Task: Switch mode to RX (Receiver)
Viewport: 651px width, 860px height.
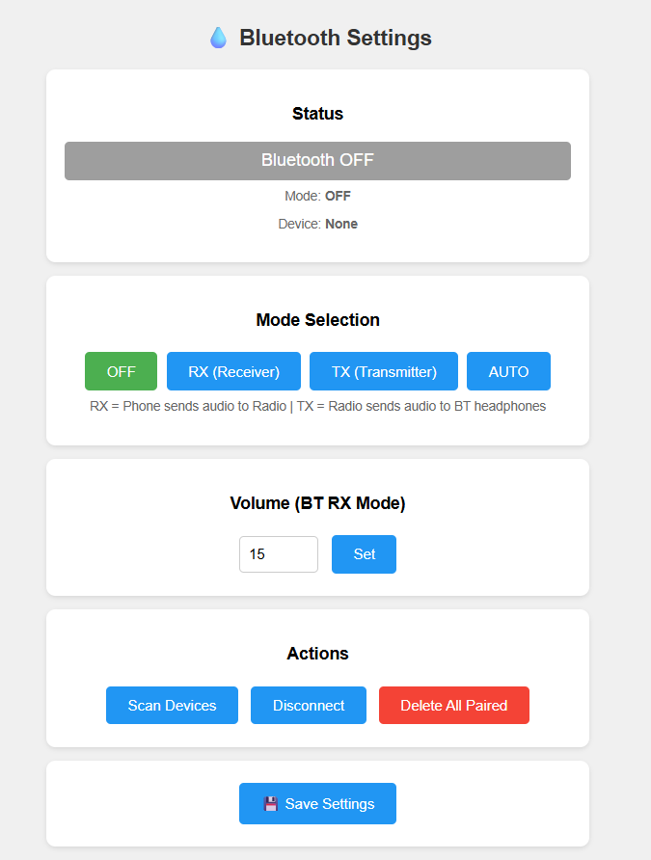Action: click(233, 371)
